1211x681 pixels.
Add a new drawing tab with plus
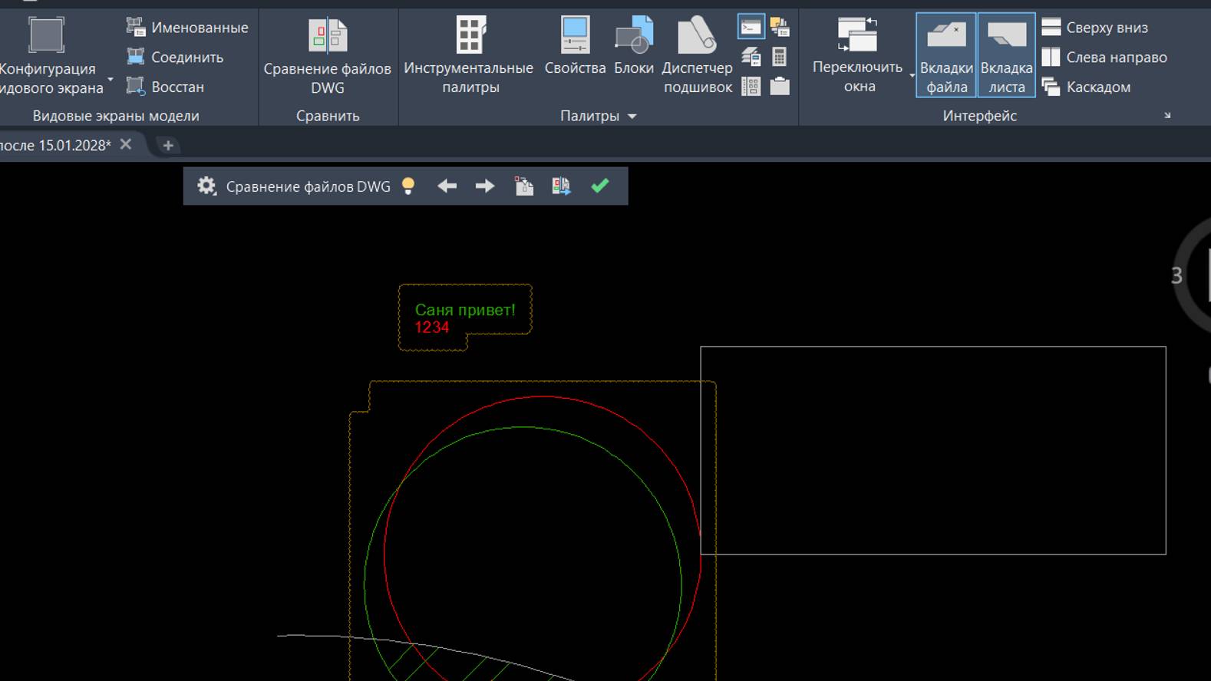(168, 145)
